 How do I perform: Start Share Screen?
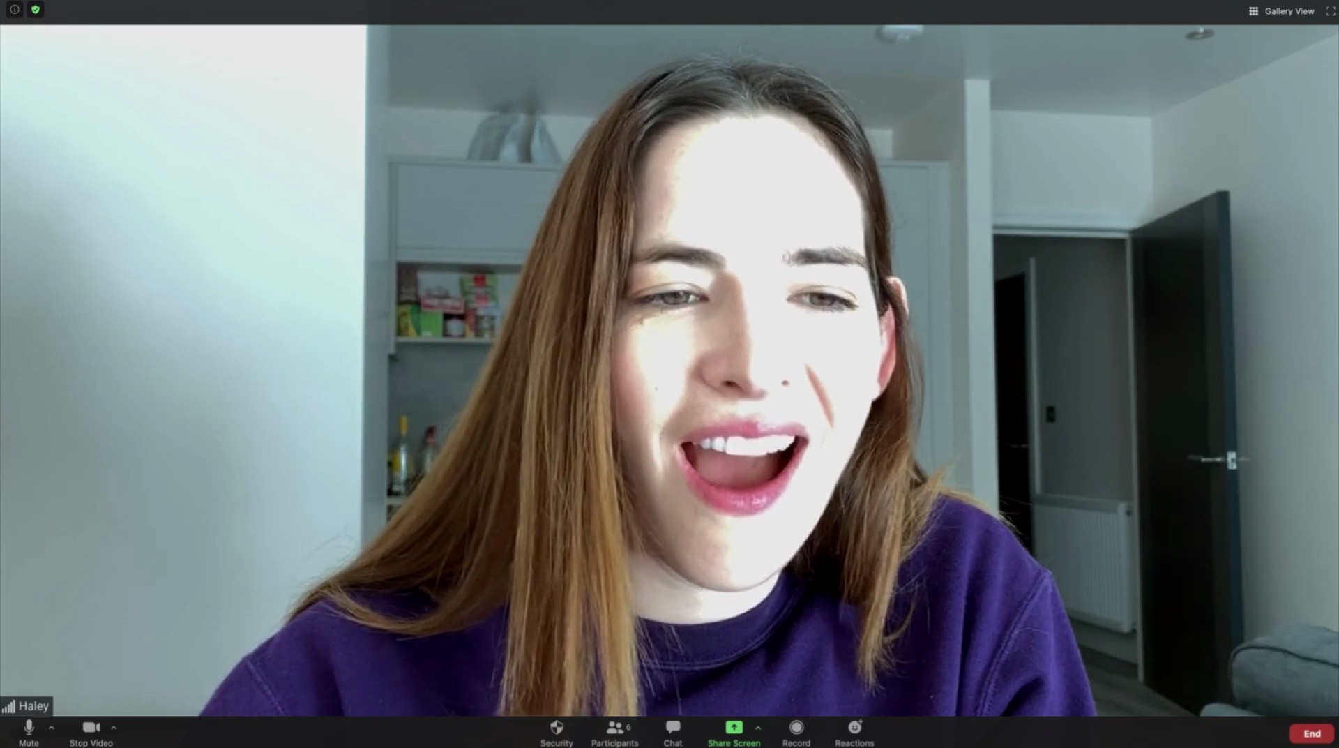734,733
